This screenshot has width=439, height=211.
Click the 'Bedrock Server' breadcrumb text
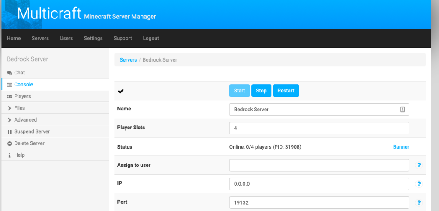tap(160, 60)
